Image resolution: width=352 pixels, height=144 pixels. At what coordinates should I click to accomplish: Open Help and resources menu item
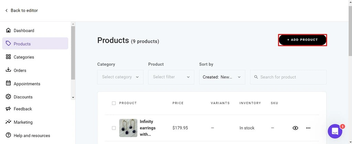(x=32, y=135)
